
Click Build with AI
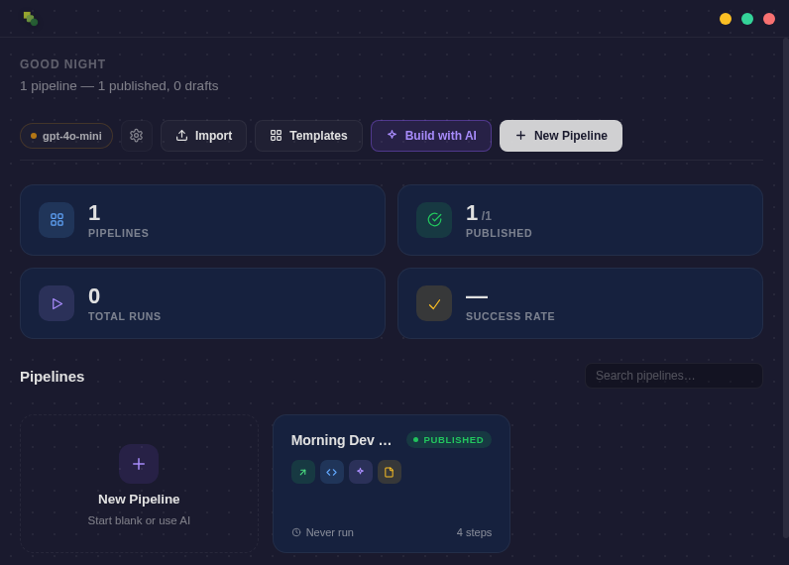pyautogui.click(x=431, y=136)
